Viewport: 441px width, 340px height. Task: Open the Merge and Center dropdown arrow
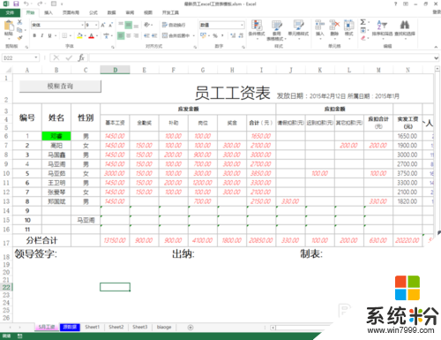point(194,36)
